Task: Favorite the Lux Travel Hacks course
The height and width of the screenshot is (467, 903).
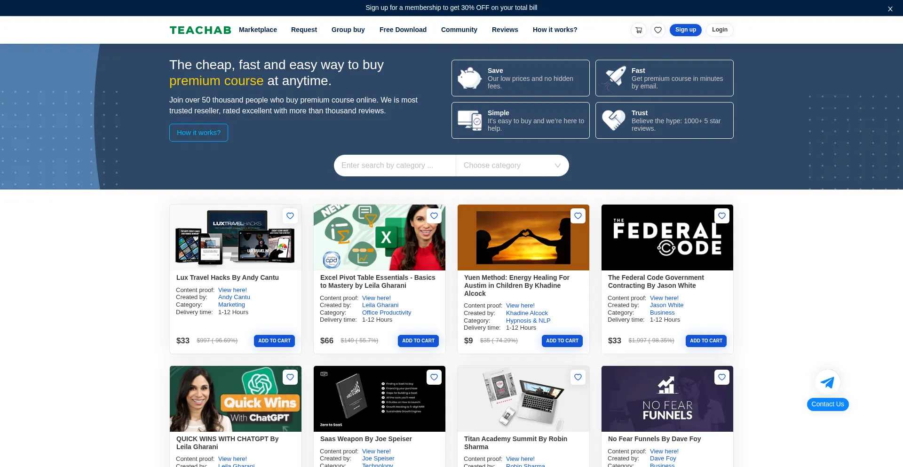Action: (290, 216)
